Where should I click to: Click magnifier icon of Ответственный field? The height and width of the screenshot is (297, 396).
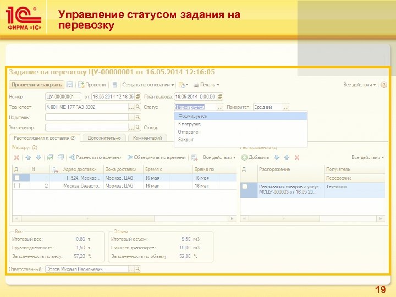pos(137,269)
